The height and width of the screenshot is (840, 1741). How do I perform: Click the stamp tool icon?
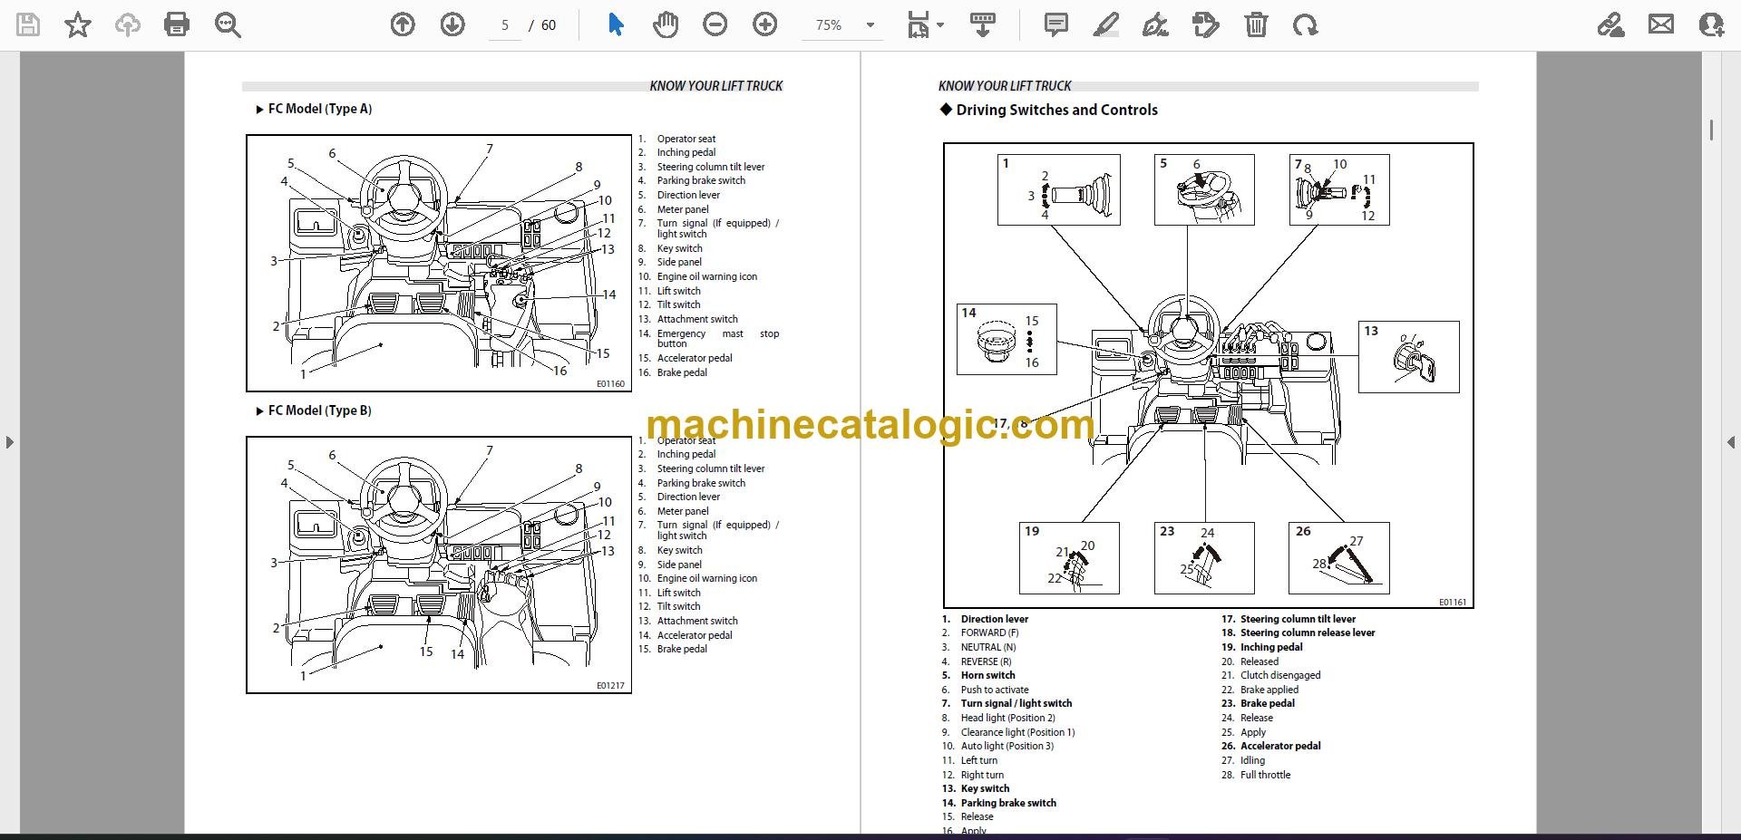pos(1206,25)
